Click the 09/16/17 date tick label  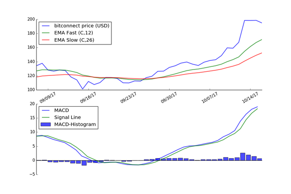coord(88,98)
